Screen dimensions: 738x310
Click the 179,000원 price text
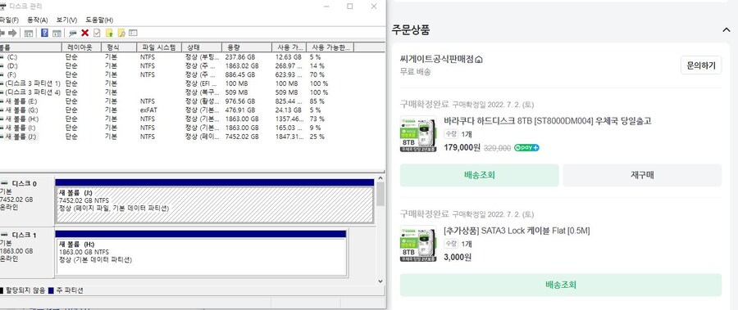[x=462, y=147]
